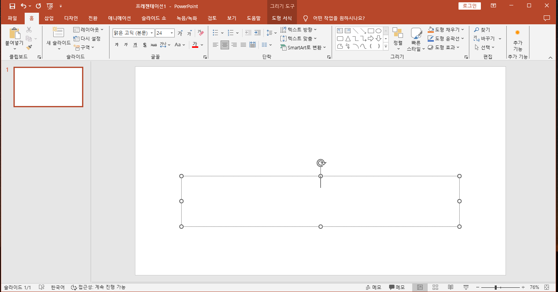Viewport: 558px width, 292px height.
Task: Switch to slide sorter view in status bar
Action: 435,287
